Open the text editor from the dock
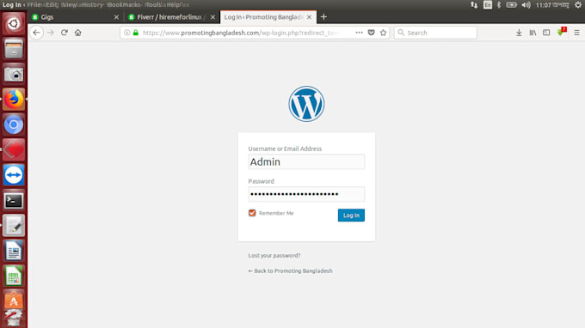Viewport: 585px width, 328px height. tap(14, 226)
